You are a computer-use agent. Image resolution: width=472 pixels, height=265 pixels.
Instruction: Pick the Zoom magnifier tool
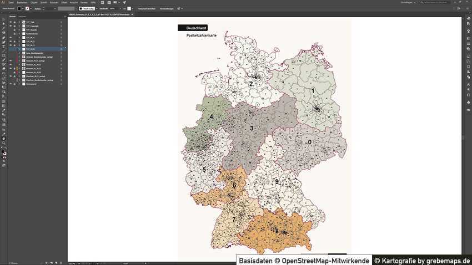[3, 142]
